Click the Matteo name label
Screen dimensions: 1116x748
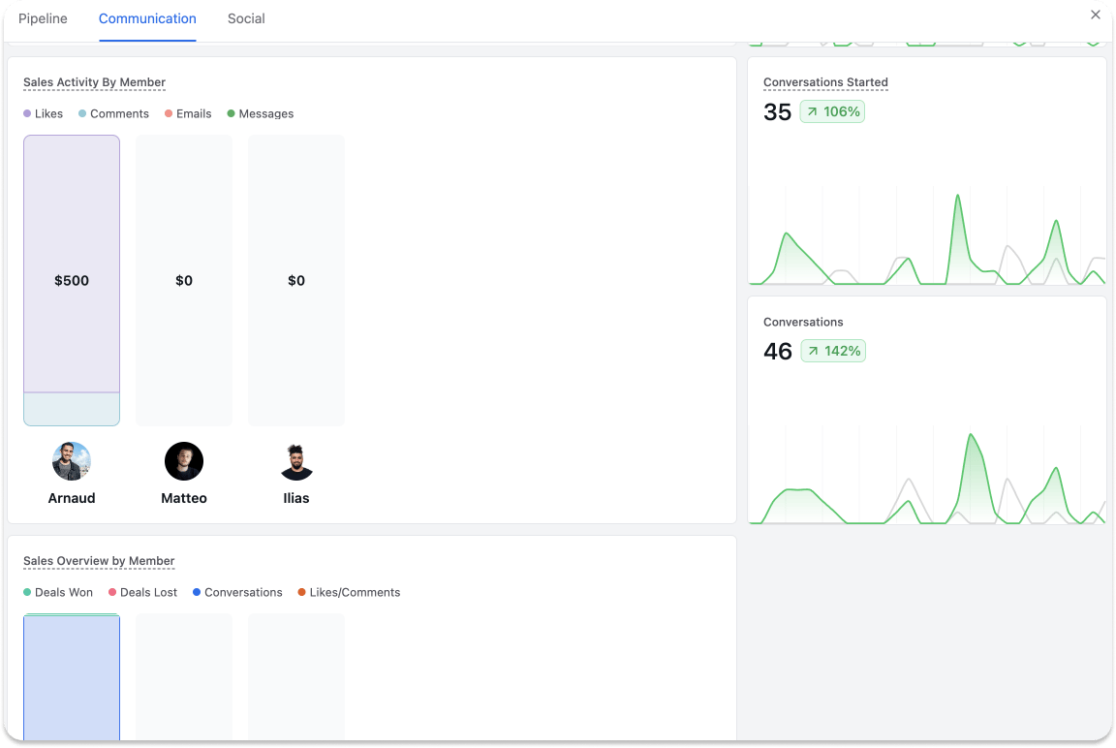[184, 498]
